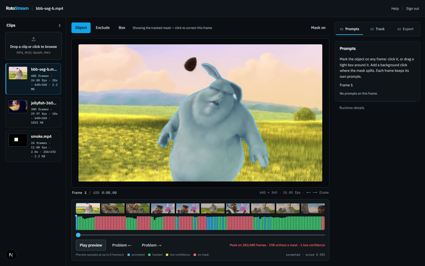Switch to Box prompt mode
425x266 pixels.
[x=122, y=28]
